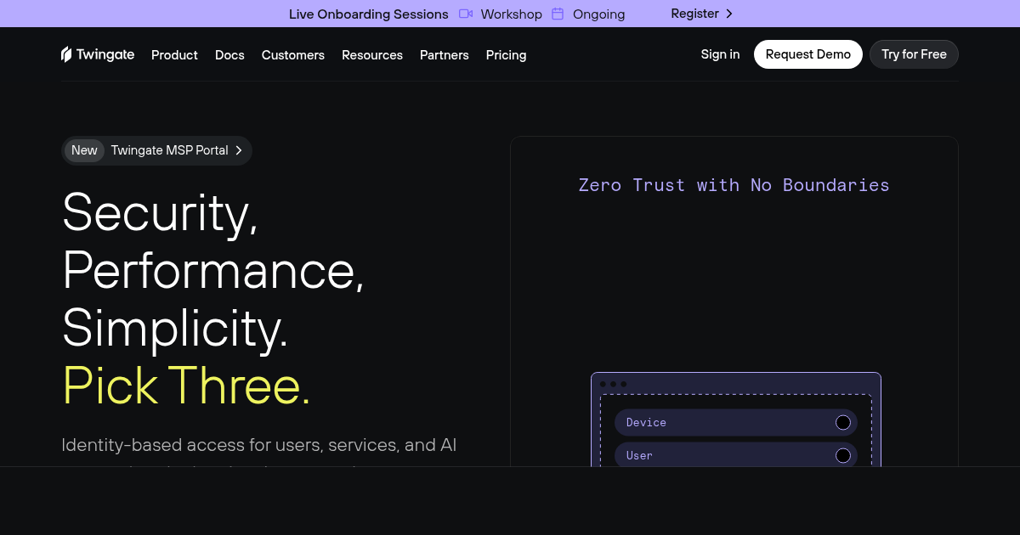Click the Zero Trust with No Boundaries heading
This screenshot has height=535, width=1020.
(x=734, y=184)
